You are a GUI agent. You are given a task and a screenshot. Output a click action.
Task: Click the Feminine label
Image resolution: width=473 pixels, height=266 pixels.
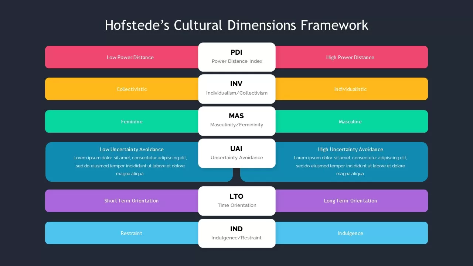click(132, 122)
